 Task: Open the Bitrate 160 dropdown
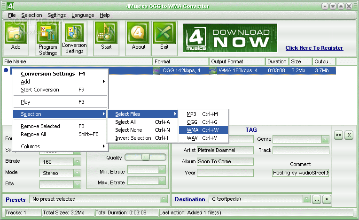[77, 162]
